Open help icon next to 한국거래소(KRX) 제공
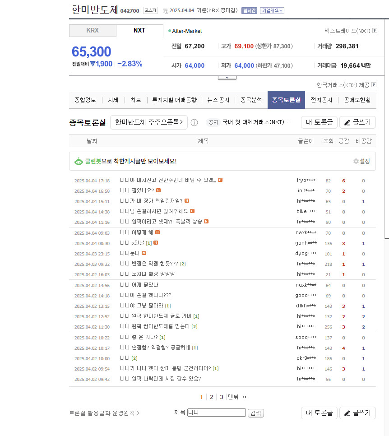Screen dimensions: 389x436 (x=374, y=84)
